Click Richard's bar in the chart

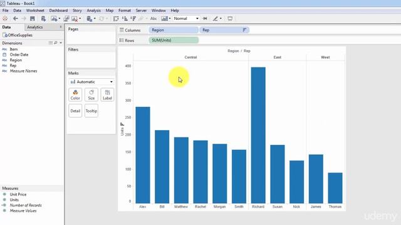point(258,135)
